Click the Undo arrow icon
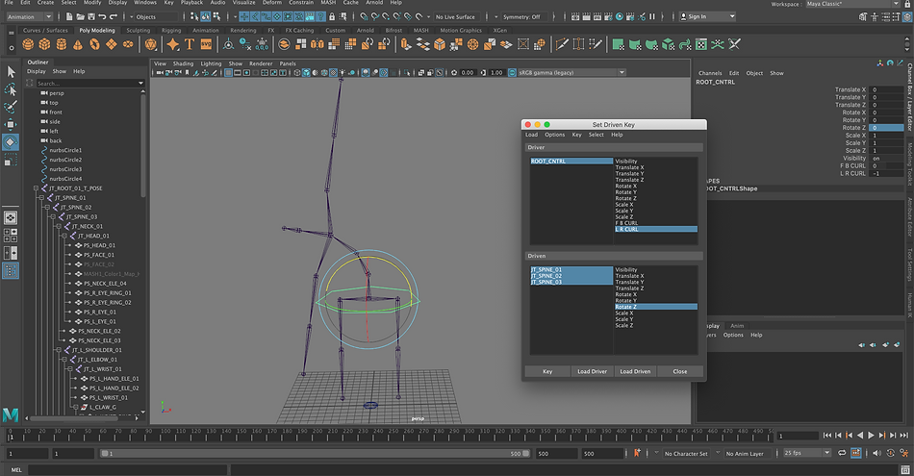 tap(102, 17)
